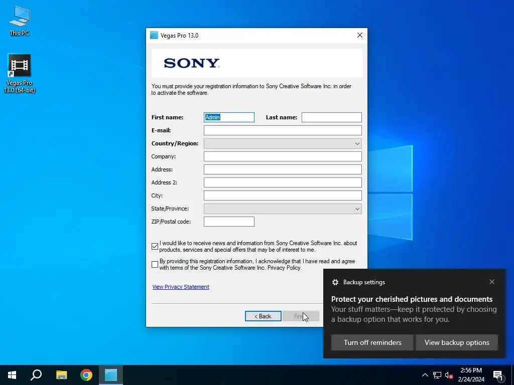Click the network status tray icon

click(437, 375)
